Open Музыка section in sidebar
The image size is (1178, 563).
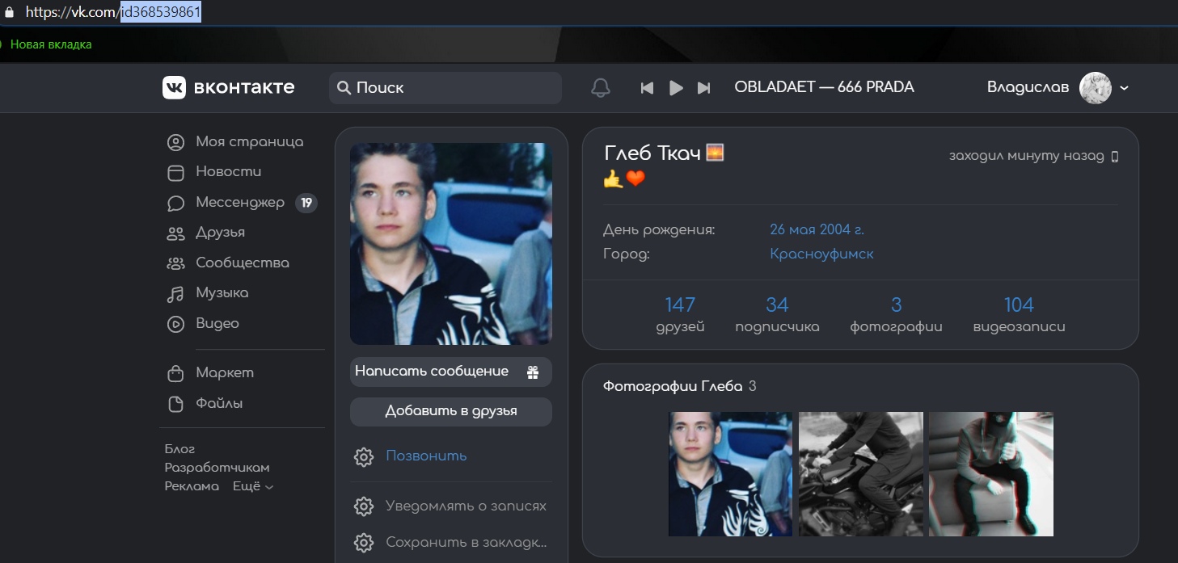click(222, 293)
